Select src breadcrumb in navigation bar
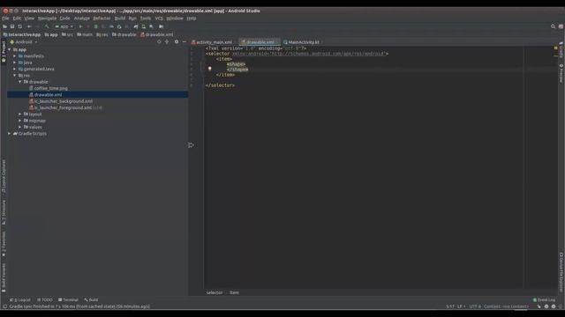Screen dimensions: 565x317 click(67, 35)
